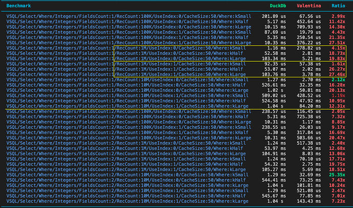The width and height of the screenshot is (353, 208).
Task: Click DuckDb value 238.57 us
Action: [x=274, y=111]
